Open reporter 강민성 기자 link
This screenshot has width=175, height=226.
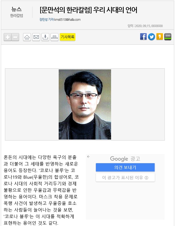[x=47, y=19]
